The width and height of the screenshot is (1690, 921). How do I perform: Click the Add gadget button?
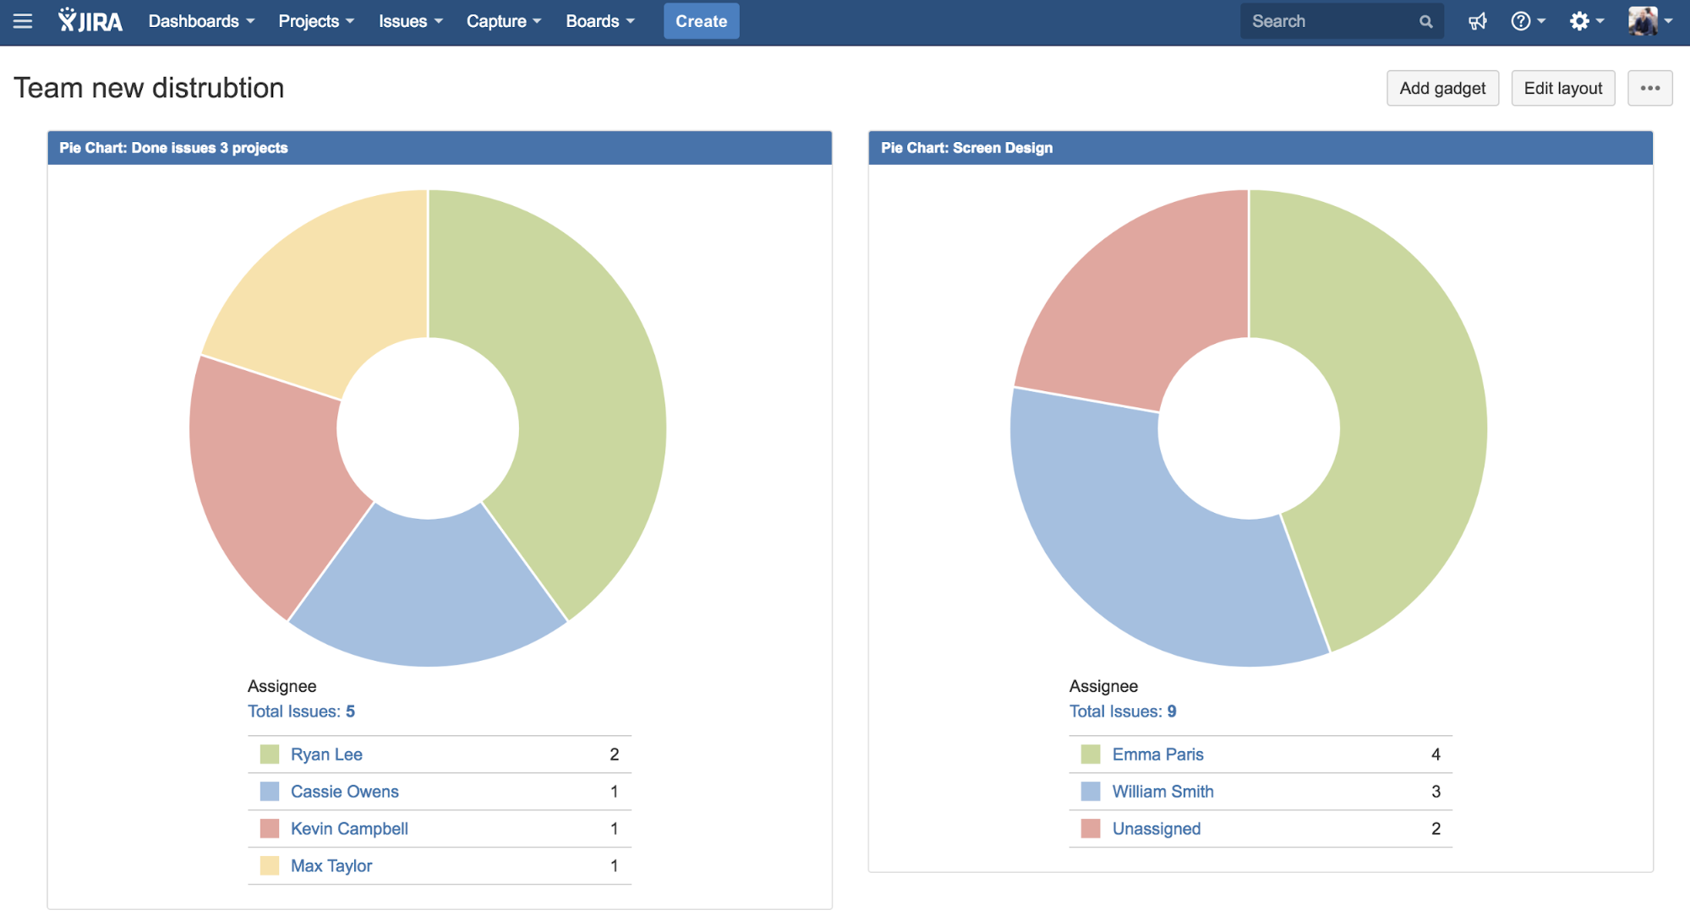point(1441,88)
